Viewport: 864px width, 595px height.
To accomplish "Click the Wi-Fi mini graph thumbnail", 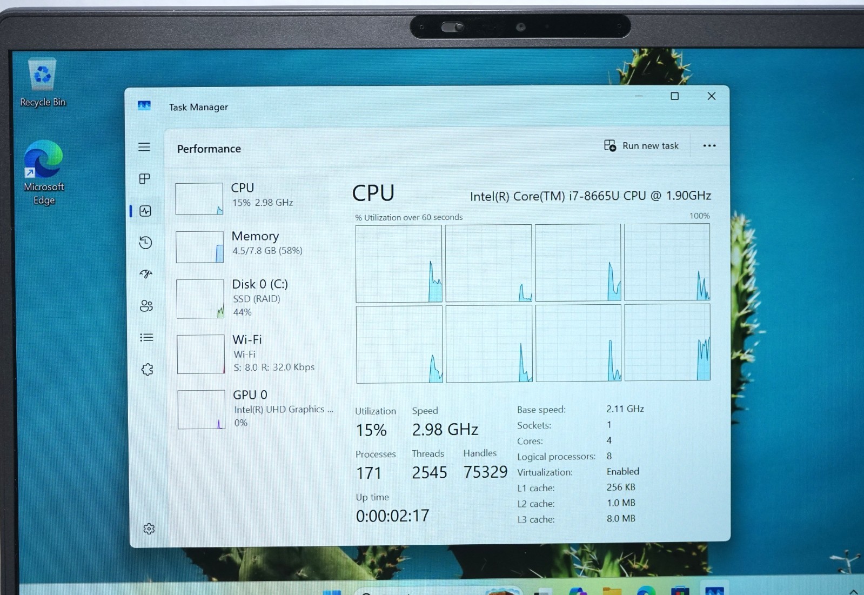I will pos(200,354).
